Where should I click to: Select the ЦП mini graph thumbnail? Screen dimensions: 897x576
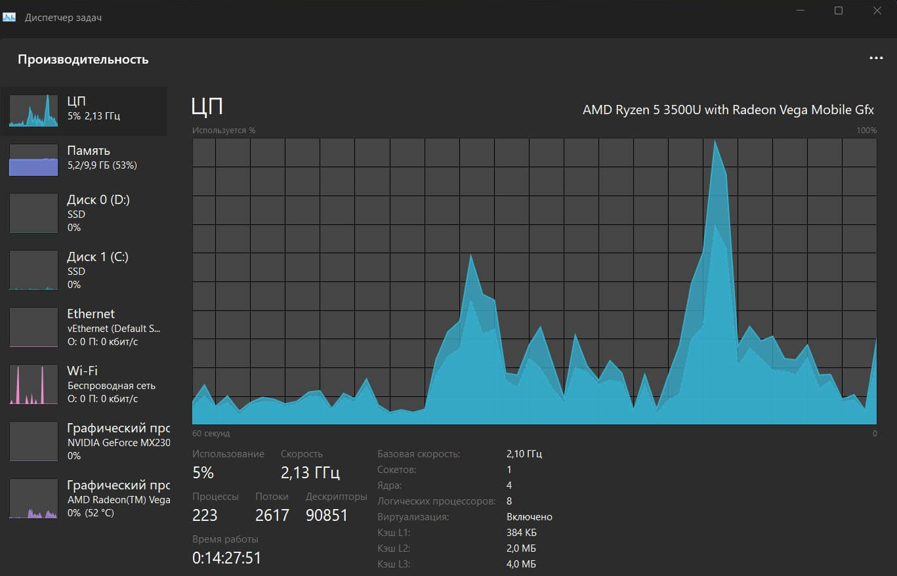tap(33, 111)
